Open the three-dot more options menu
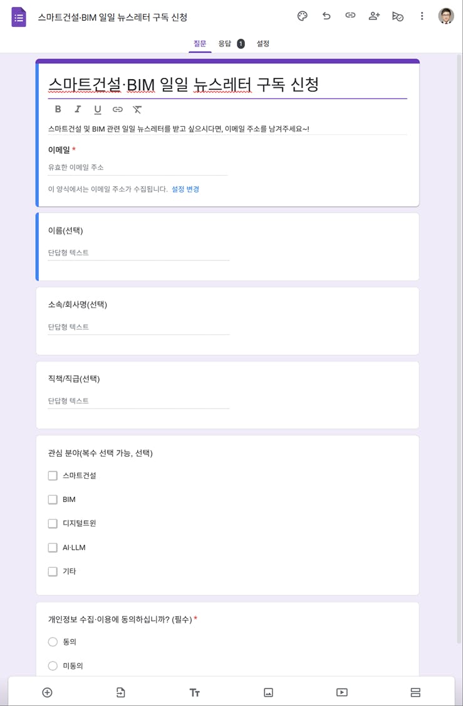This screenshot has height=706, width=463. point(422,16)
